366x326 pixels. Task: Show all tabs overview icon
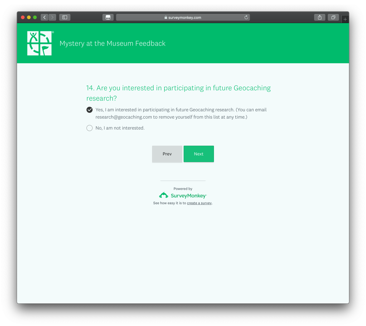333,17
